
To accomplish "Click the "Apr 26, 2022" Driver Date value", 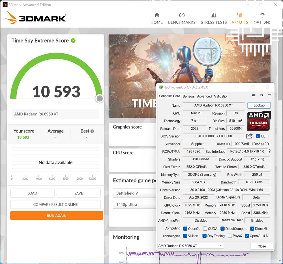I will 198,198.
